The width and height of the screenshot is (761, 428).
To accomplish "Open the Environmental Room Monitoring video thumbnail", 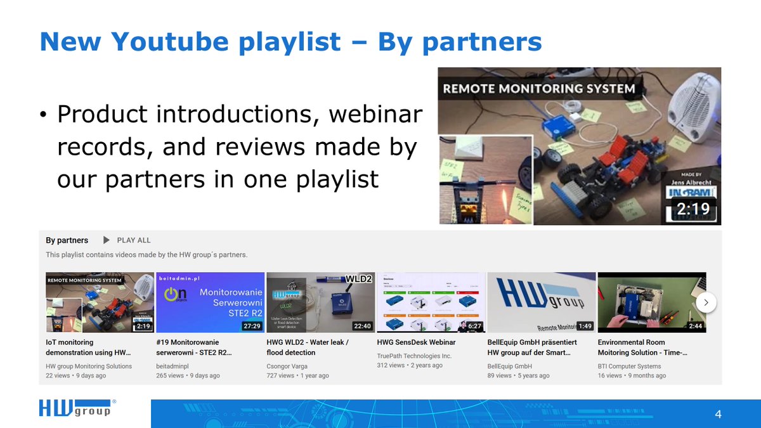I will (652, 302).
